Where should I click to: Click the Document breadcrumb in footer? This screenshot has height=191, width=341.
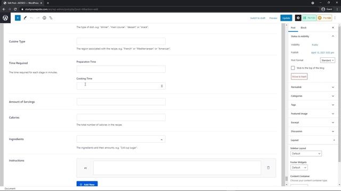pos(10,189)
